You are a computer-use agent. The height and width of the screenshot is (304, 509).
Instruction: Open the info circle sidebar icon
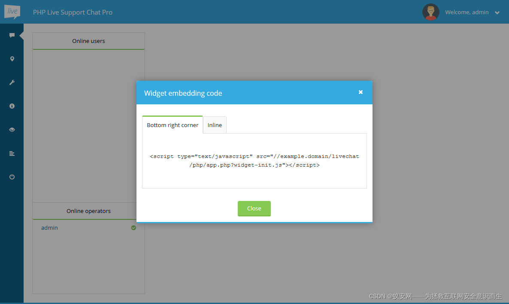12,106
